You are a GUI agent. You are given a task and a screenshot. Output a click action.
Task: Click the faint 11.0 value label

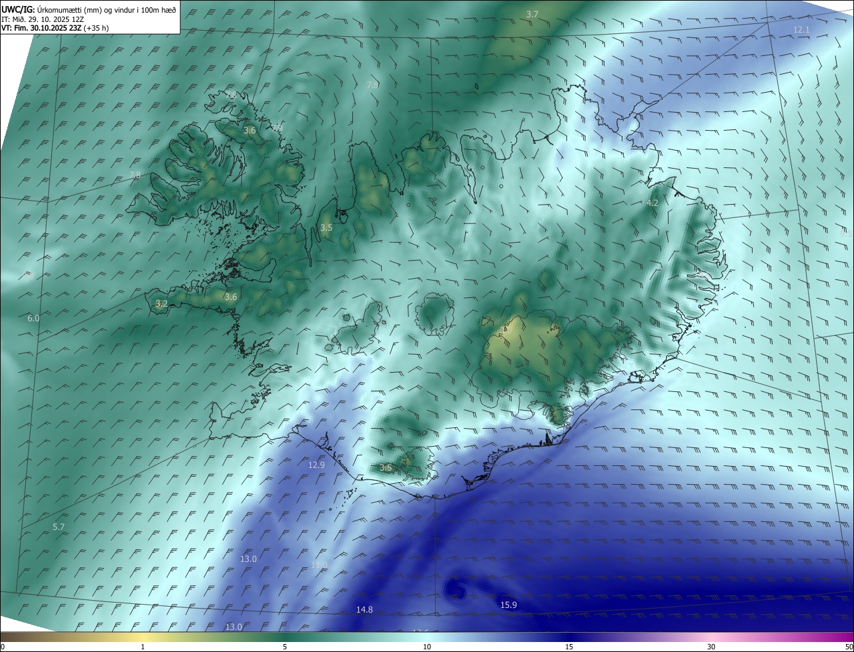(x=320, y=565)
